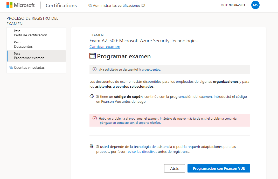Click the MCID:995862983 text

[x=233, y=5]
